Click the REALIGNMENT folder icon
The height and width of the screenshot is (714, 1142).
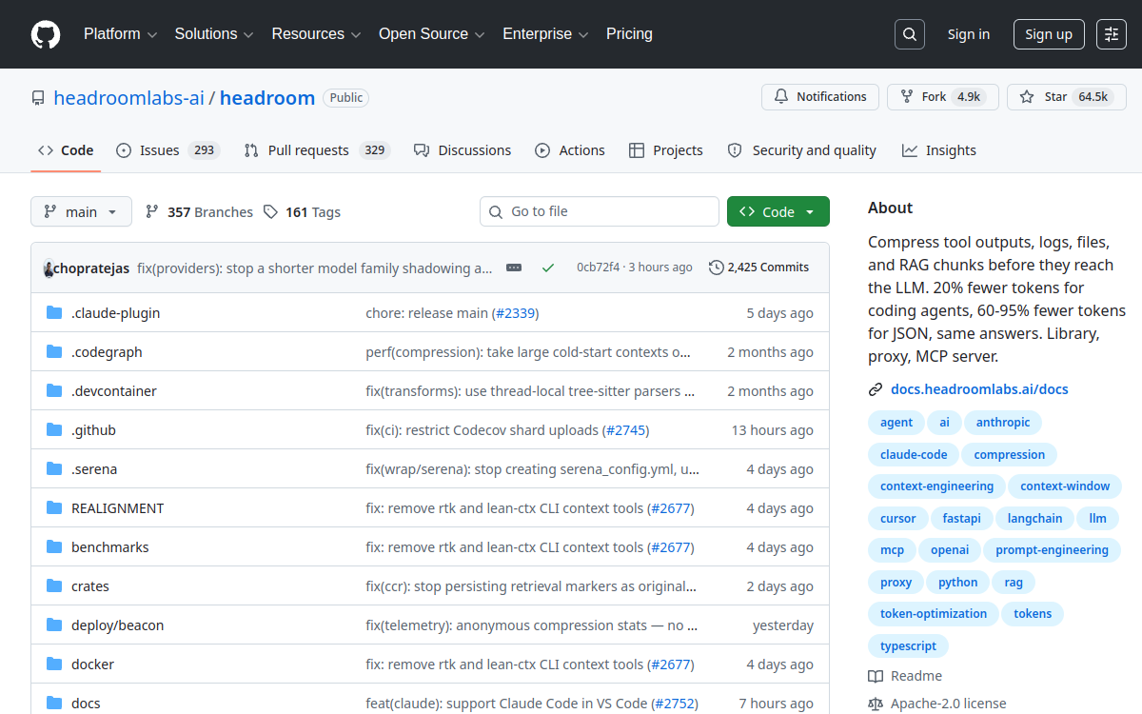point(54,508)
